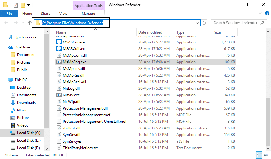Image resolution: width=271 pixels, height=159 pixels.
Task: Switch to Details view layout
Action: [x=259, y=155]
